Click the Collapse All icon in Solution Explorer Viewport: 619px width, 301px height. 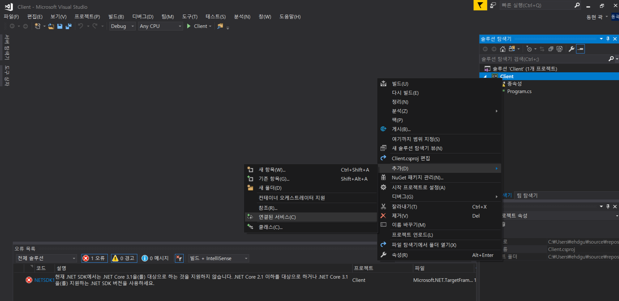pos(551,49)
